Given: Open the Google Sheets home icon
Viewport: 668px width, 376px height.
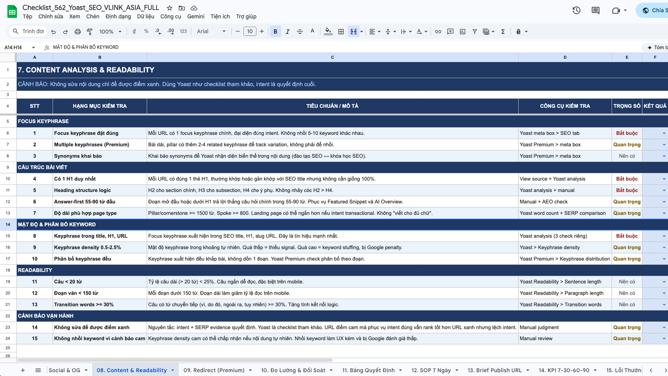Looking at the screenshot, I should (x=12, y=12).
